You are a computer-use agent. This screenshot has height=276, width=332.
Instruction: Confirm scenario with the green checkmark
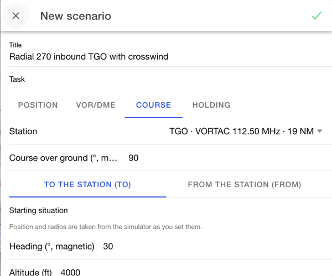tap(317, 16)
